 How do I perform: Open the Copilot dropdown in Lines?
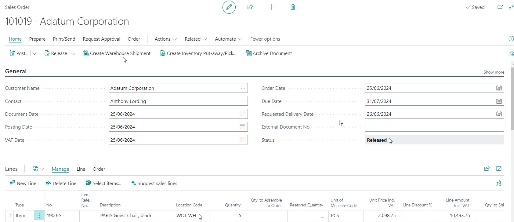tap(38, 169)
